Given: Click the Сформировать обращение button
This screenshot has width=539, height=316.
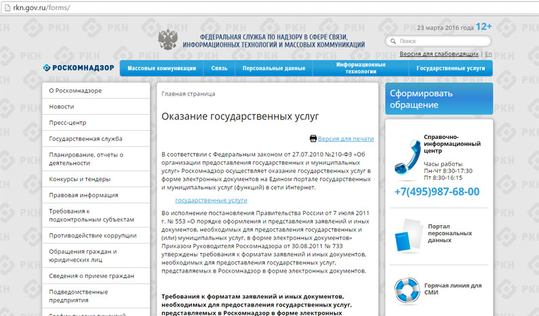Looking at the screenshot, I should click(x=439, y=99).
